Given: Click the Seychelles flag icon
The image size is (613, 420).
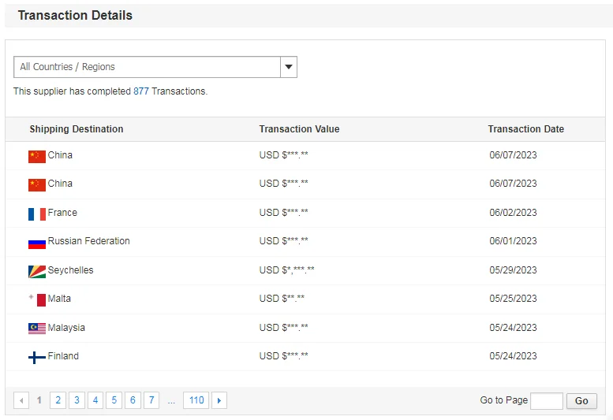Looking at the screenshot, I should pyautogui.click(x=37, y=271).
